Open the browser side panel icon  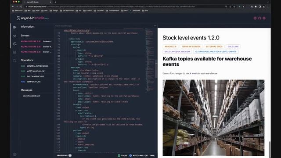coord(259,7)
